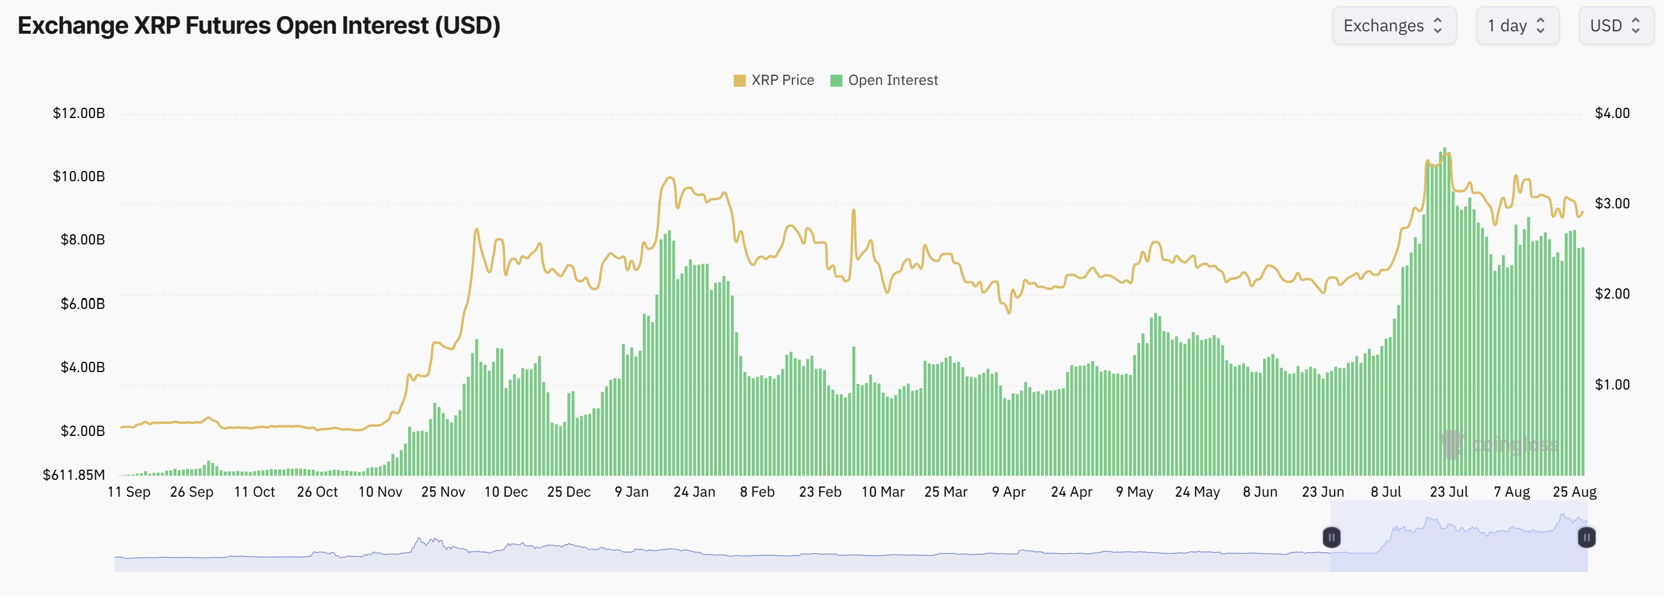Click the chevron icon on the 1 day selector
The image size is (1664, 596).
[1541, 25]
